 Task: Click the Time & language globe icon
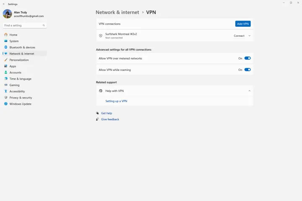(6, 79)
